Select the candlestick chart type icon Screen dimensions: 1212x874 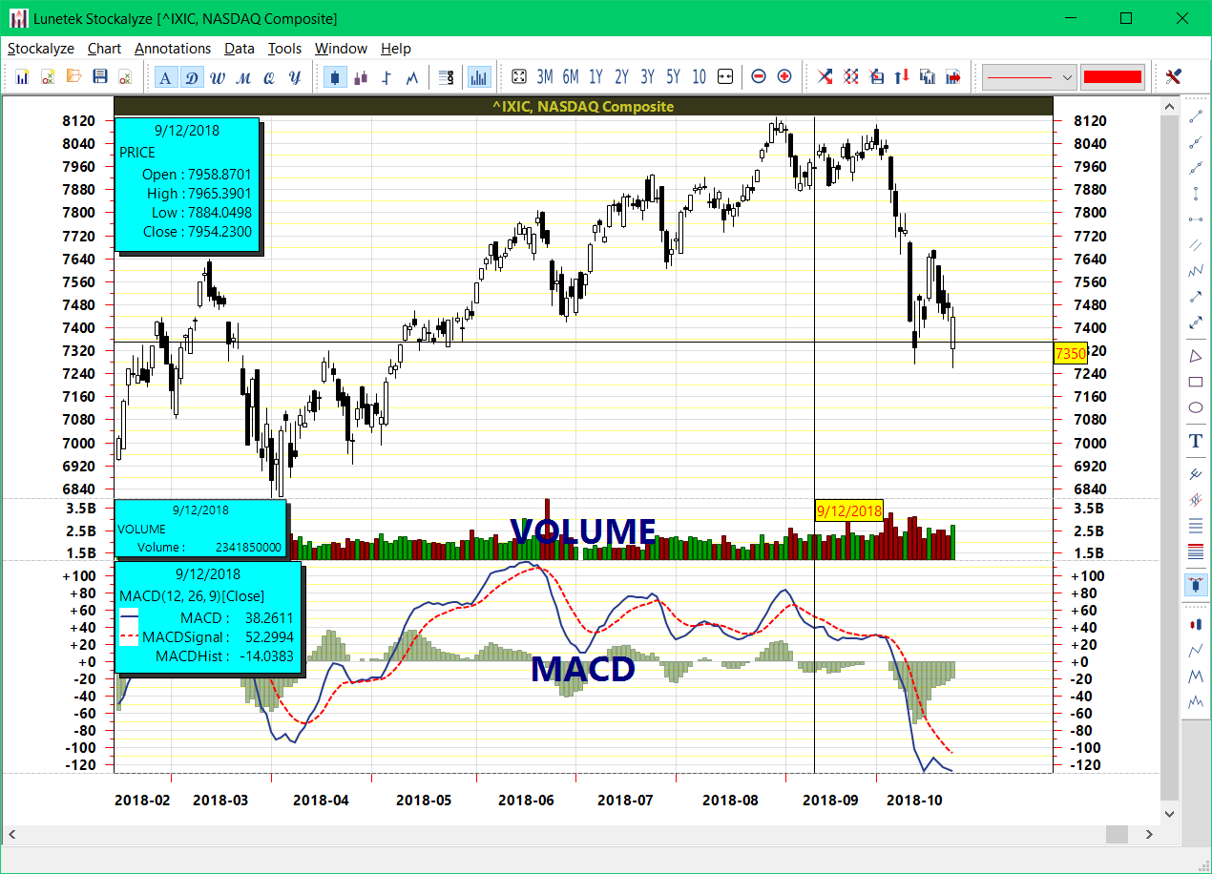[x=335, y=76]
